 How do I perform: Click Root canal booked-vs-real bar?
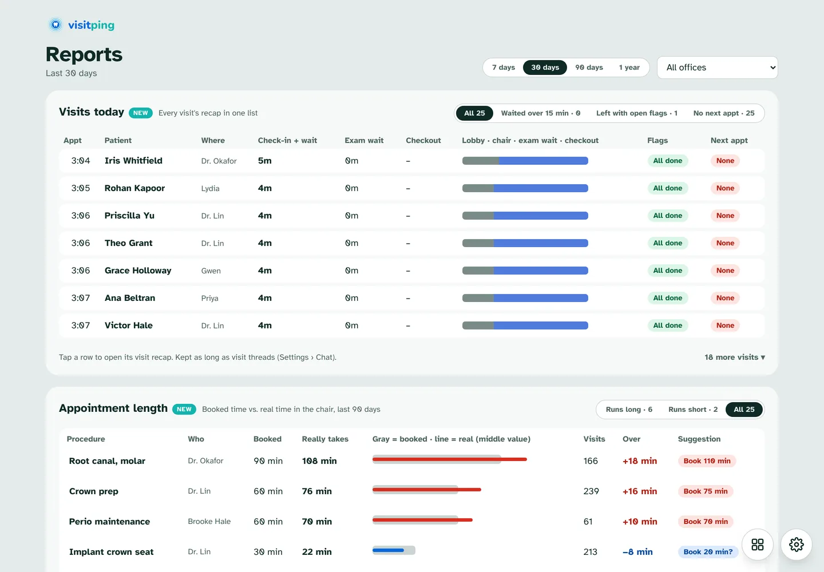(450, 459)
